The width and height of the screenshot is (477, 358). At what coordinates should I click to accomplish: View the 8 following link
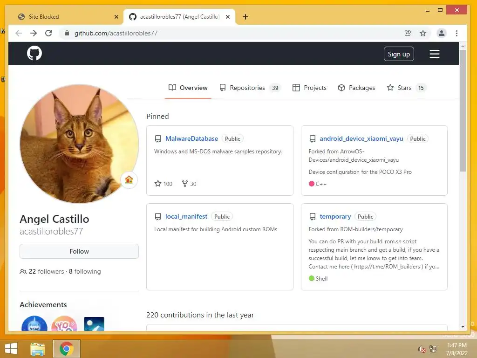tap(85, 271)
